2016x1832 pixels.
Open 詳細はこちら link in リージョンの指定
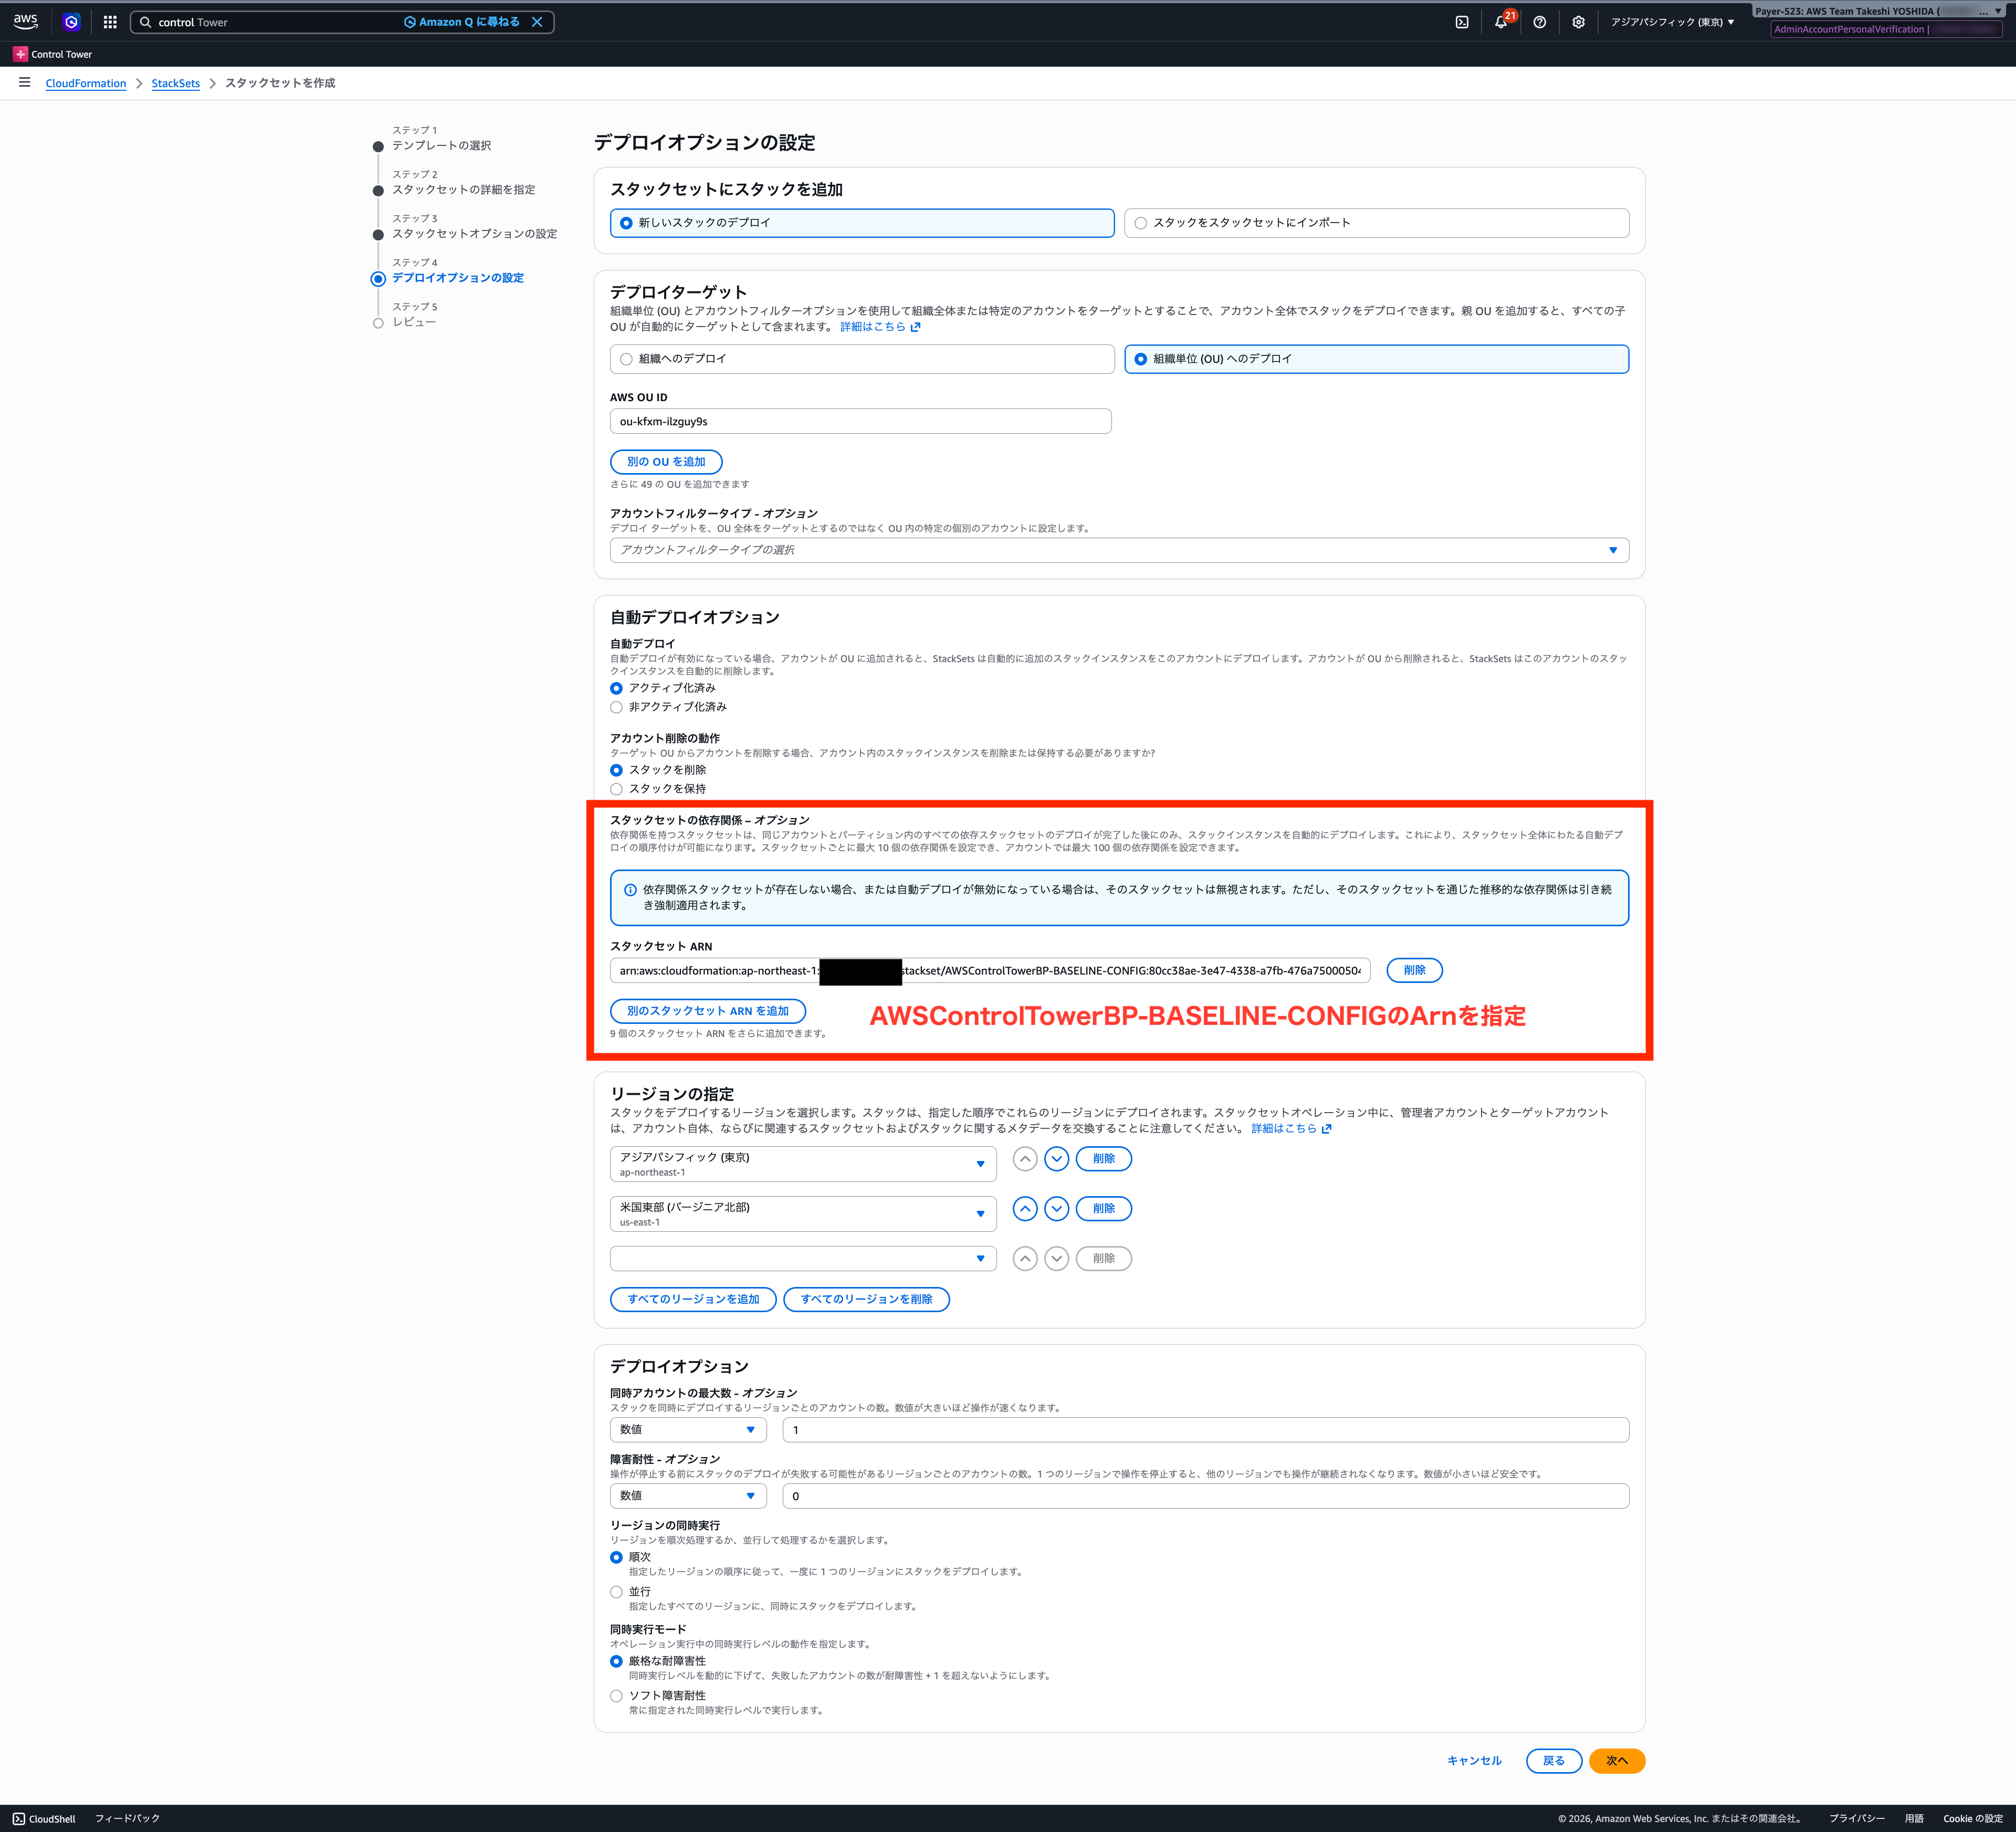point(1291,1129)
